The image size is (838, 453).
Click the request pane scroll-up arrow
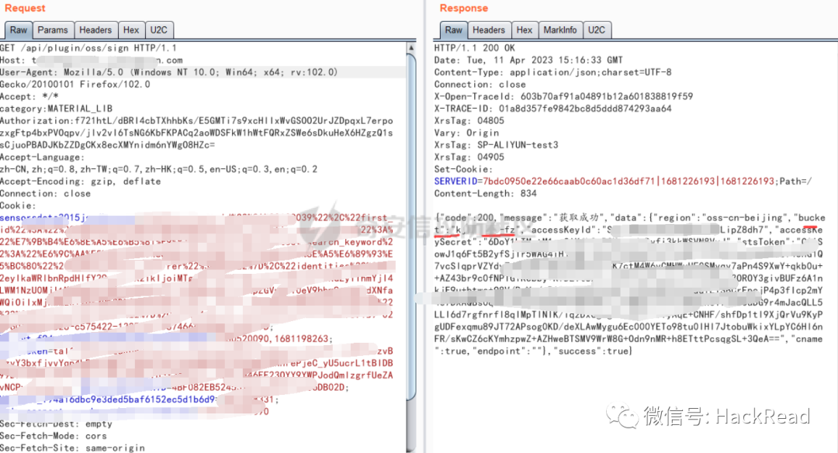point(411,48)
